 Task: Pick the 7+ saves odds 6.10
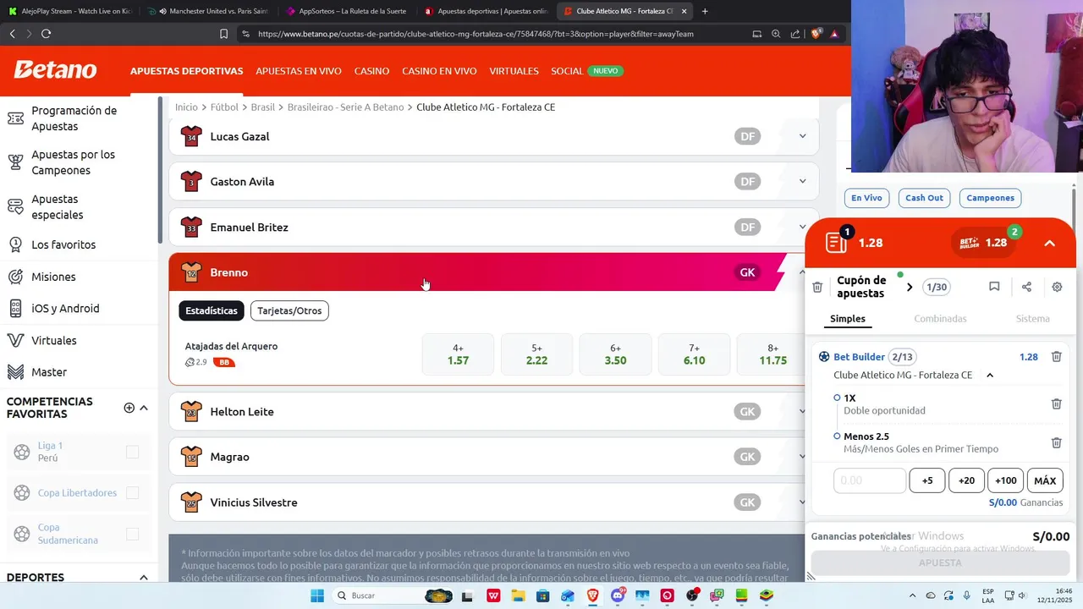coord(694,354)
